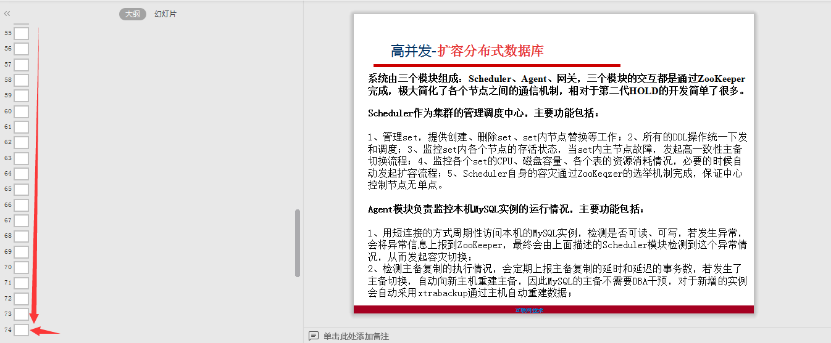This screenshot has width=831, height=343.
Task: Select outline slide icon number 63
Action: [22, 158]
